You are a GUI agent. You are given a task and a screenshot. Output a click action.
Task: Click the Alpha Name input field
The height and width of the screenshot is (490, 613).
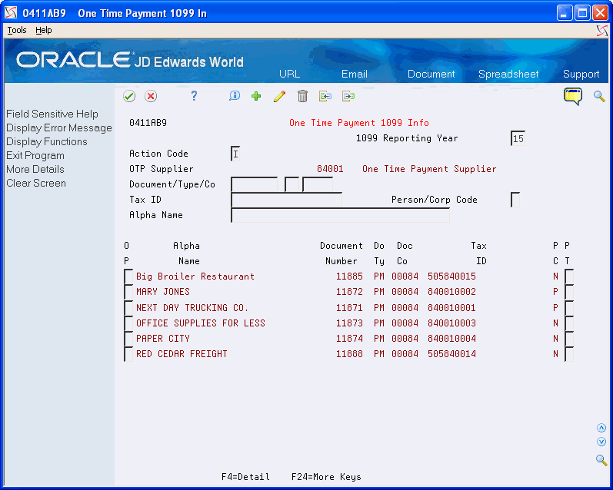tap(340, 215)
